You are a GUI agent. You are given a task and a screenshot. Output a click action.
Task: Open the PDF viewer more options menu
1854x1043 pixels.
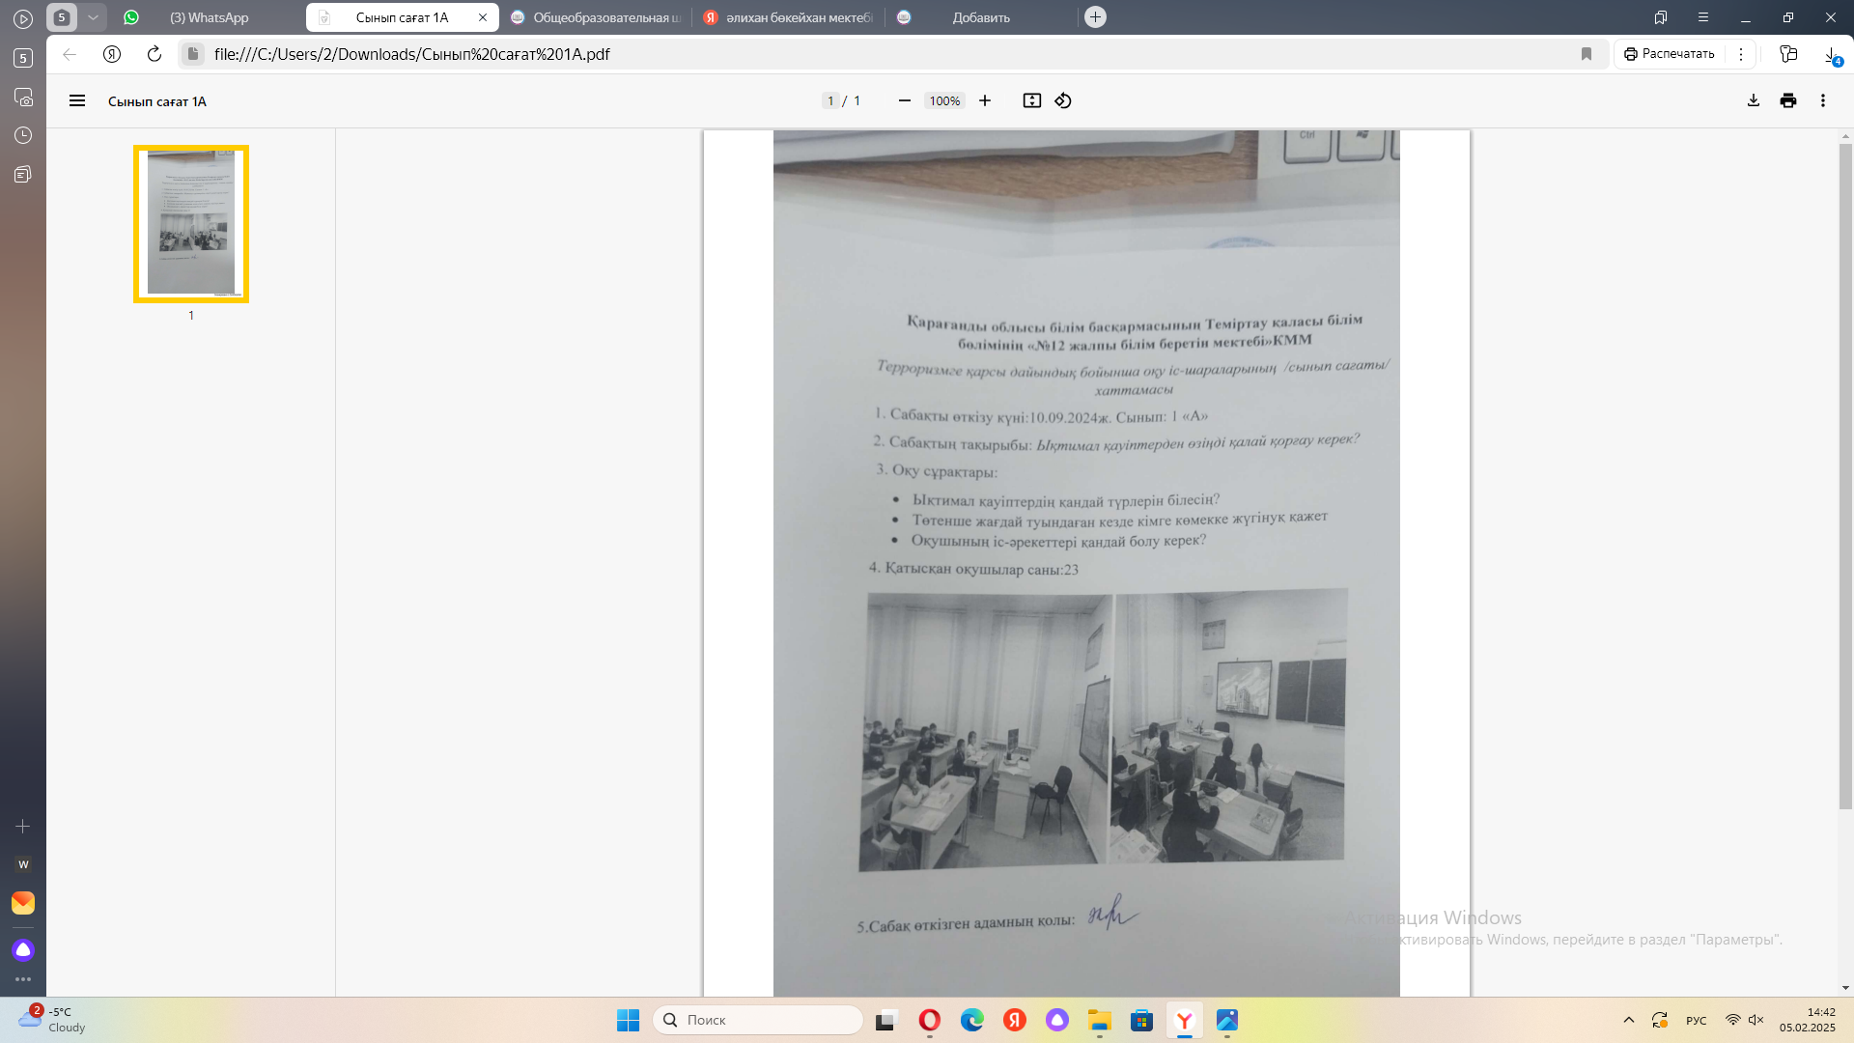click(x=1822, y=100)
